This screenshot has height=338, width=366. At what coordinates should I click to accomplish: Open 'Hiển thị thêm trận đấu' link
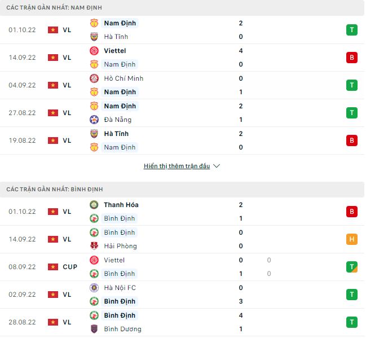[x=177, y=166]
